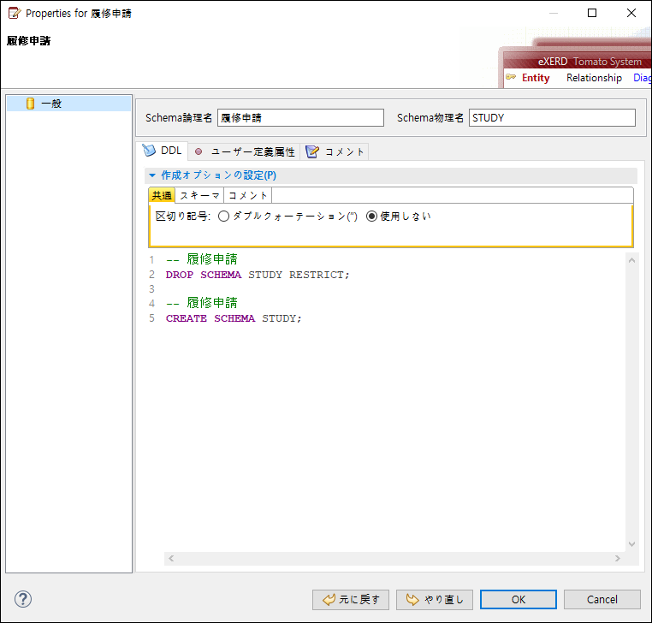Viewport: 652px width, 623px height.
Task: Collapse the 作成オプションの設定(P) section
Action: (x=152, y=175)
